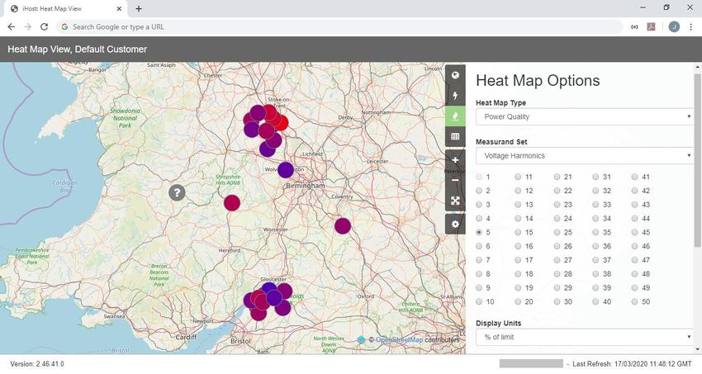The image size is (702, 374).
Task: Click Heat Map View, Default Customer title
Action: (x=78, y=50)
